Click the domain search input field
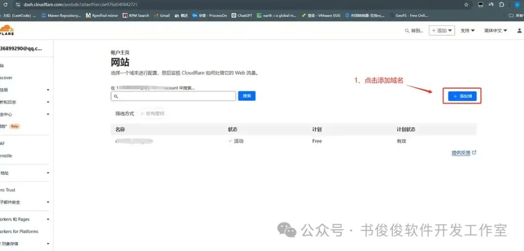The height and width of the screenshot is (251, 524). (173, 96)
